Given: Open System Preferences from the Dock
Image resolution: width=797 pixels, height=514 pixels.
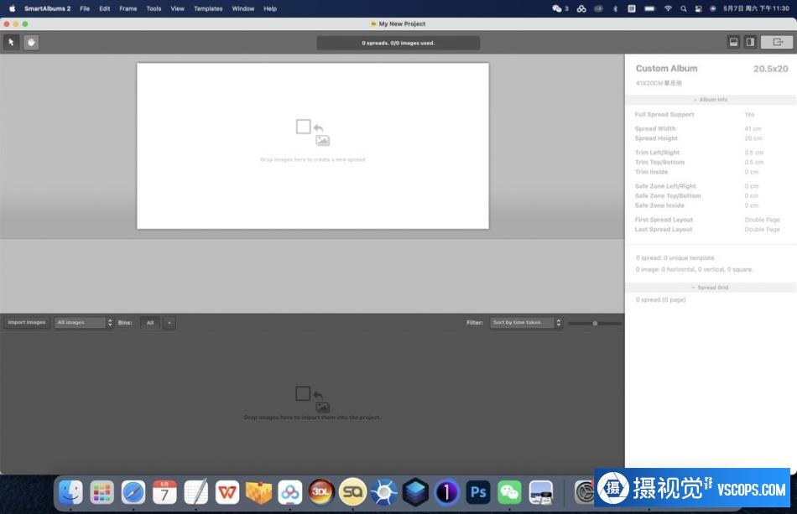Looking at the screenshot, I should 585,491.
